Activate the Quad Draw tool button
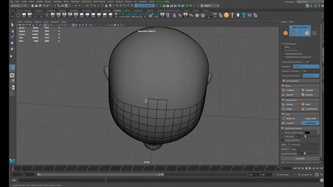 point(310,123)
